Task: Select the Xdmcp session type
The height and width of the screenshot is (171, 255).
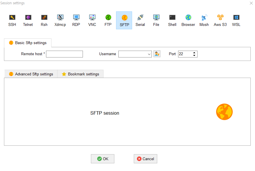Action: tap(60, 20)
